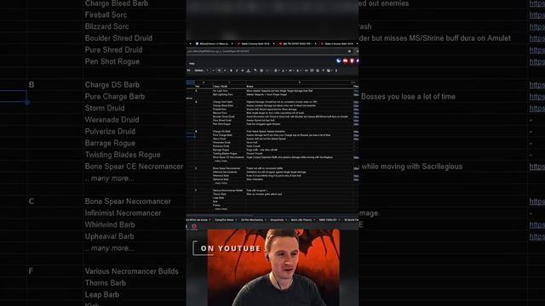Screen dimensions: 545x306
Task: Open the vertical align dropdown
Action: pyautogui.click(x=284, y=71)
